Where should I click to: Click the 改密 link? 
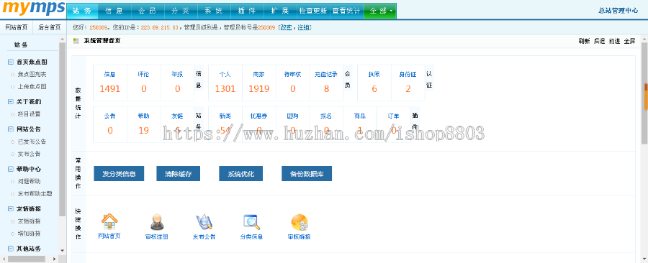pyautogui.click(x=286, y=27)
